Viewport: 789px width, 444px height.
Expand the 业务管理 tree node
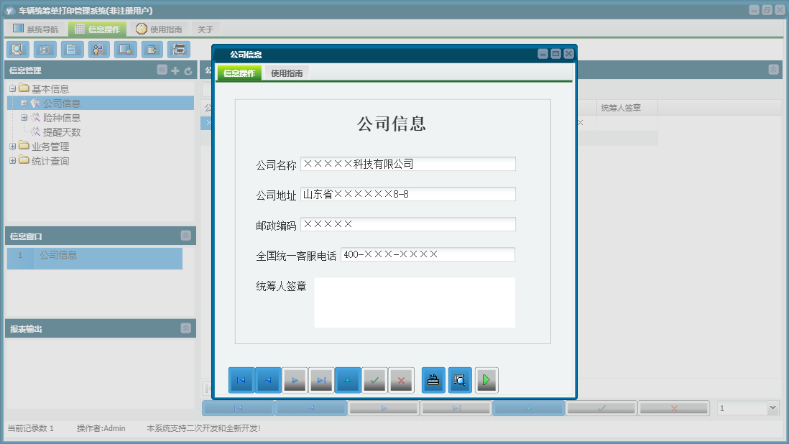click(x=13, y=146)
